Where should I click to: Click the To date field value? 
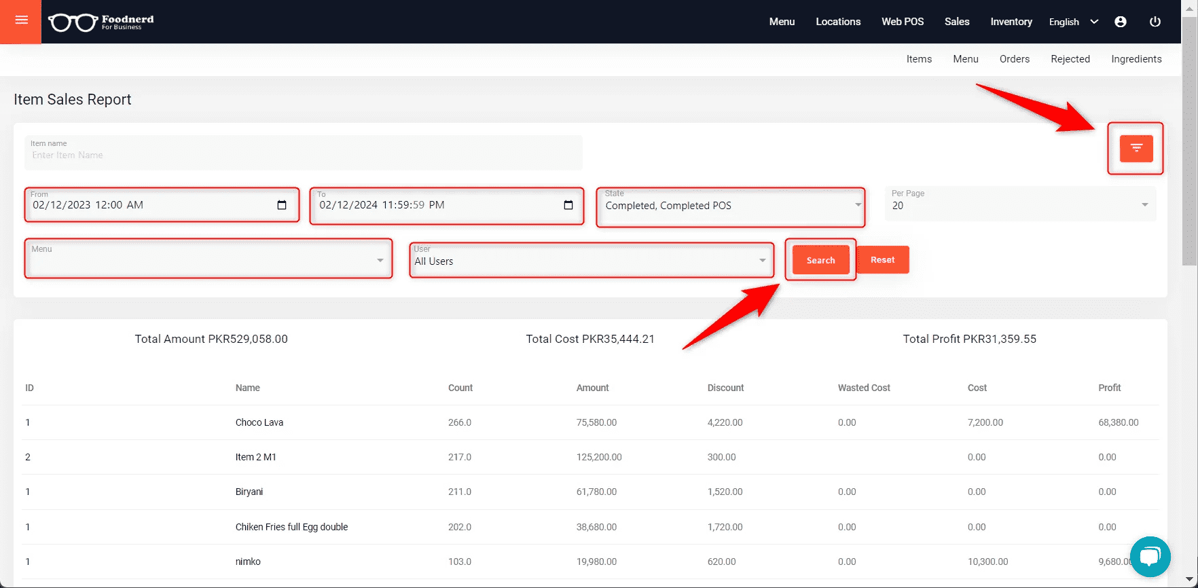[382, 205]
